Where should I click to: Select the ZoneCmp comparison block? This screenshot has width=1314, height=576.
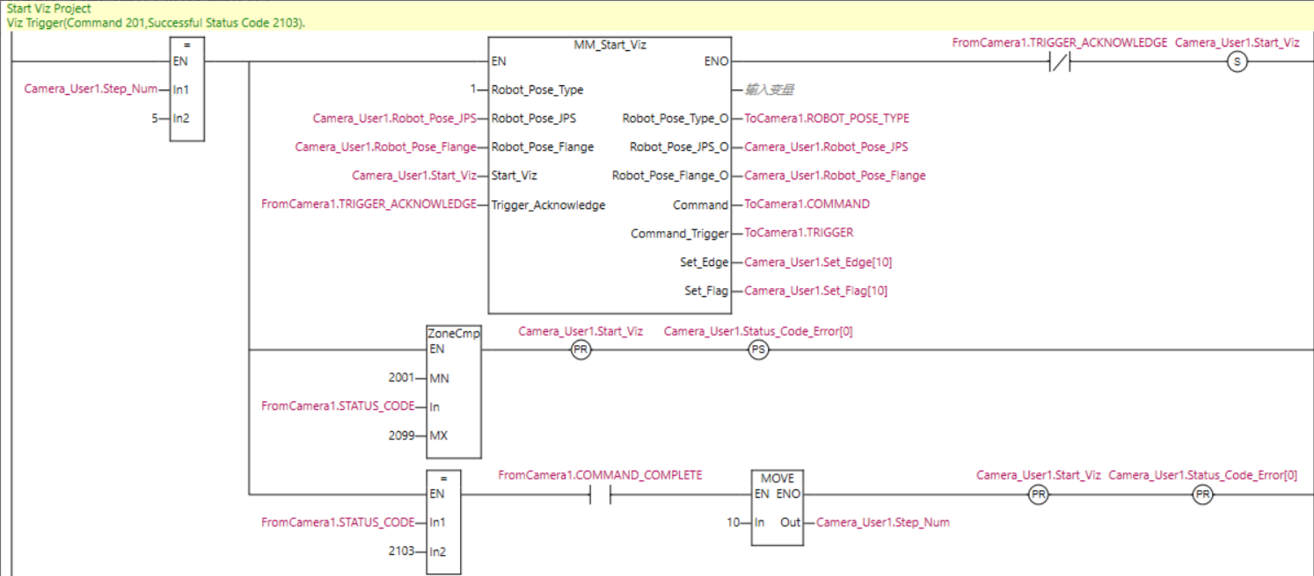click(453, 391)
